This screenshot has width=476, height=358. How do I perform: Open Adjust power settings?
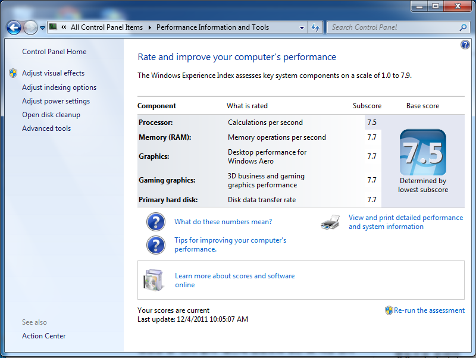56,101
